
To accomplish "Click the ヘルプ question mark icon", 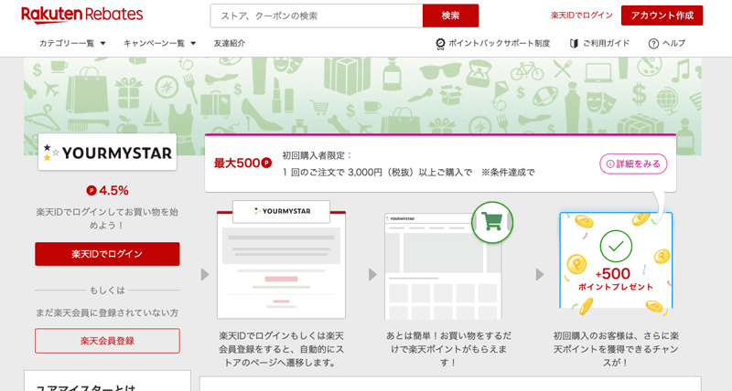I will 653,44.
